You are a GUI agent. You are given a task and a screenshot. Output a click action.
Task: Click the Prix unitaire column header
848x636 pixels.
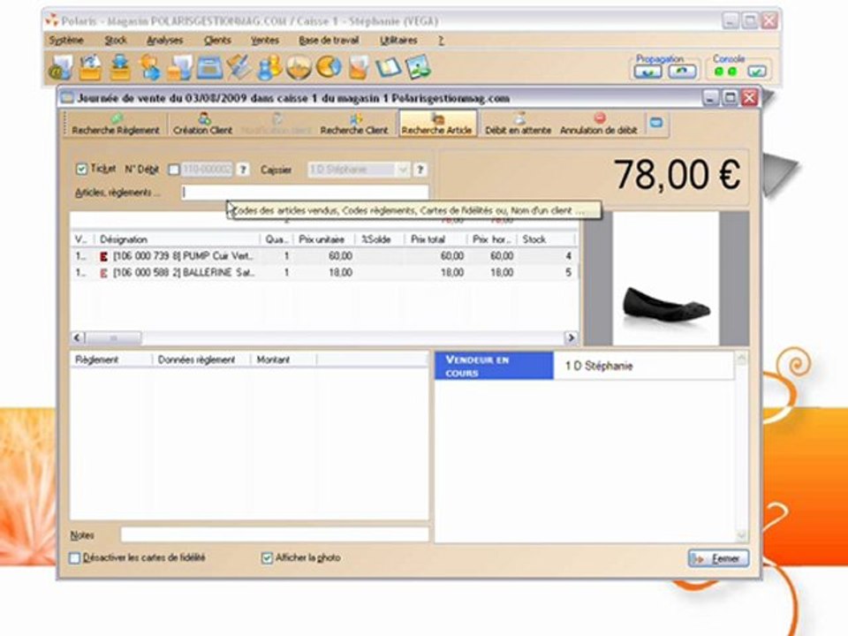pyautogui.click(x=323, y=239)
